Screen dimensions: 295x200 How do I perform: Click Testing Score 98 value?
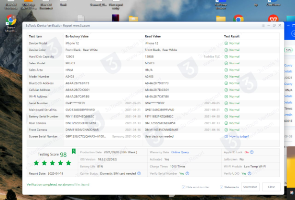click(63, 155)
